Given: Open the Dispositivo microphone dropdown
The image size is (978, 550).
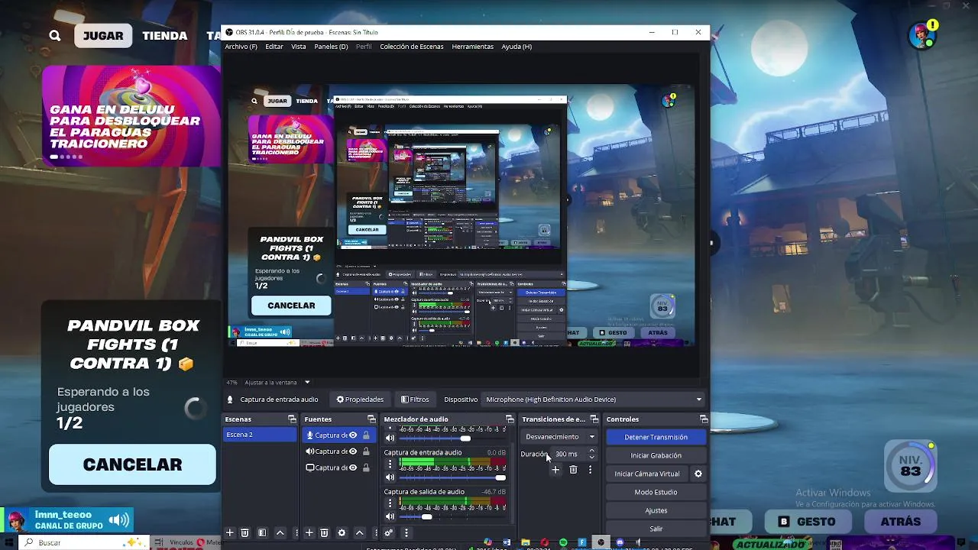Looking at the screenshot, I should click(x=594, y=400).
